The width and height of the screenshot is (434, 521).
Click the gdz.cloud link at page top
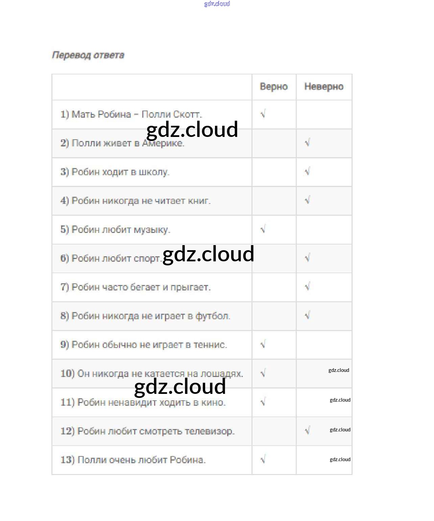click(x=217, y=4)
